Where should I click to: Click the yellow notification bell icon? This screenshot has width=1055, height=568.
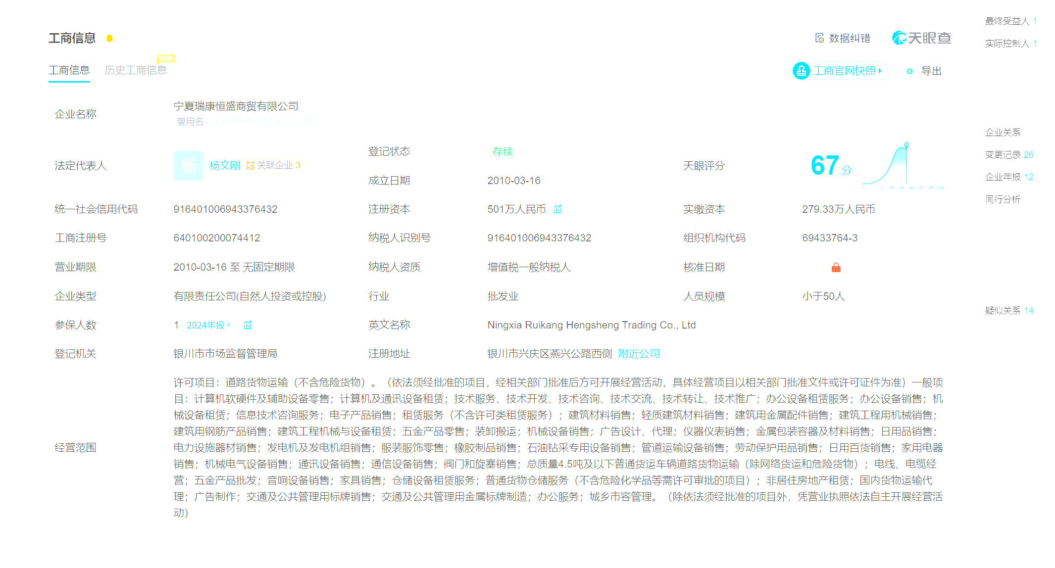click(109, 39)
